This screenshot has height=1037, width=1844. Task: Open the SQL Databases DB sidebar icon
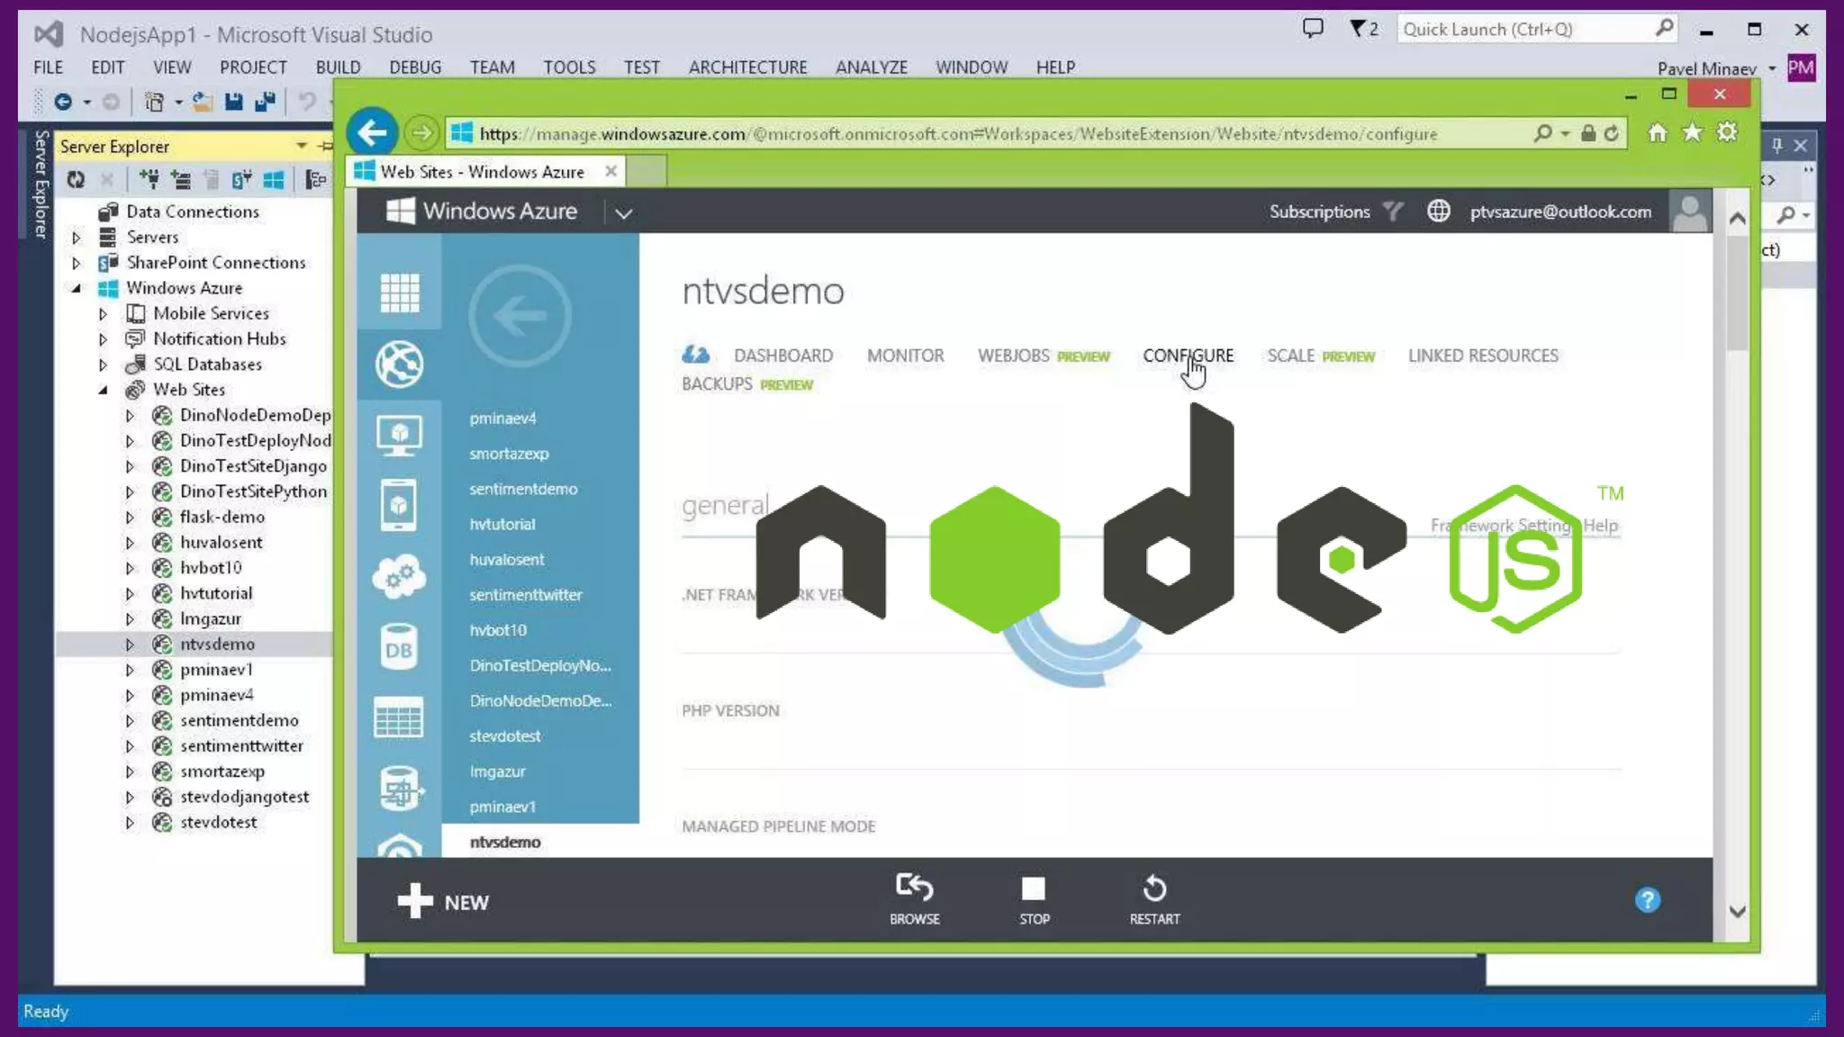[399, 648]
